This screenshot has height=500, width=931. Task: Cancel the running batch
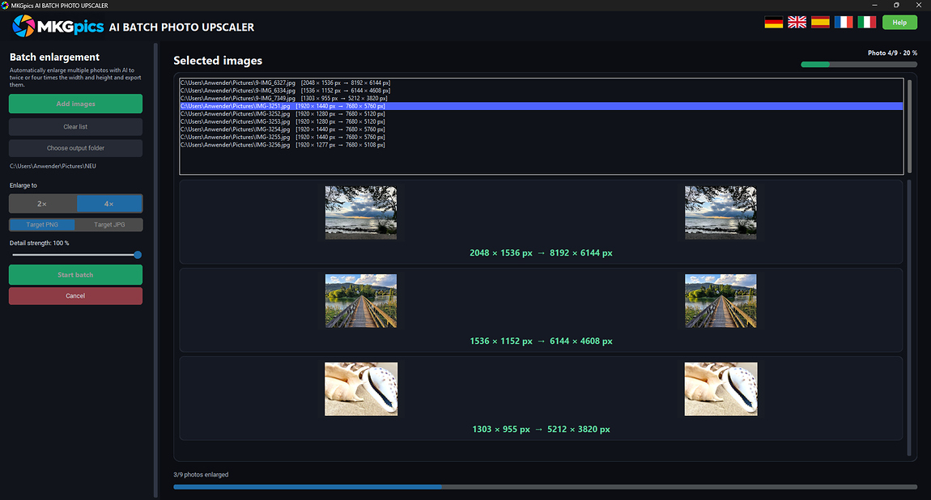click(75, 296)
